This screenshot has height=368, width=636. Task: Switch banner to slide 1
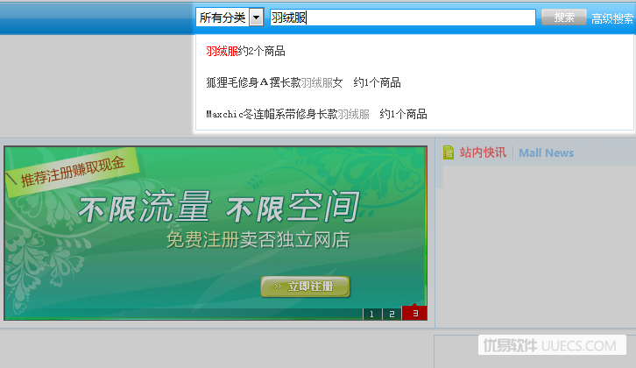(372, 314)
